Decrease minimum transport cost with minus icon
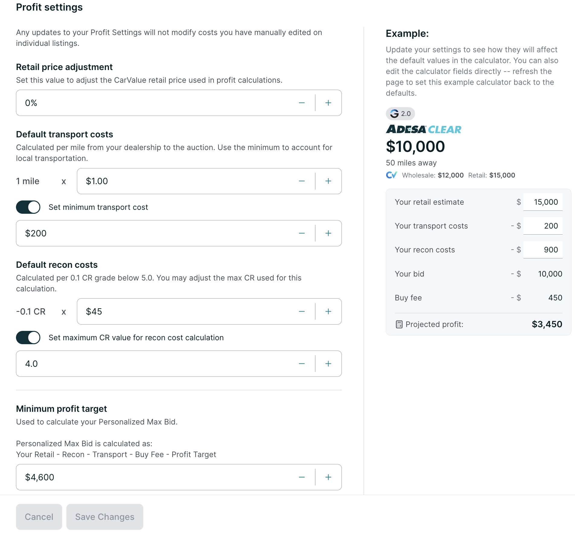Viewport: 575px width, 538px height. [302, 233]
